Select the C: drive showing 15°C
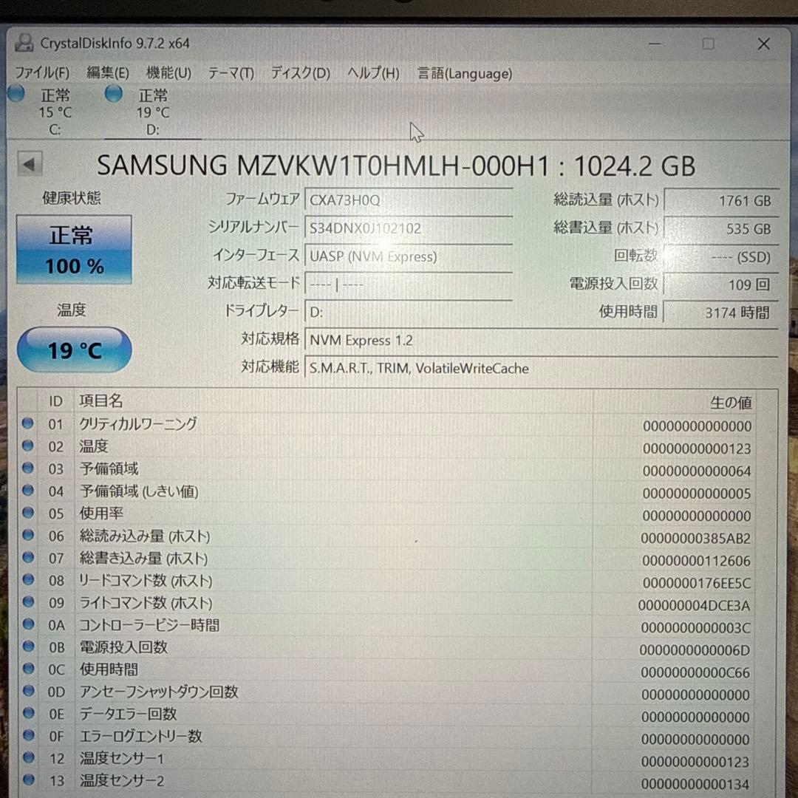Image resolution: width=798 pixels, height=798 pixels. click(x=50, y=111)
